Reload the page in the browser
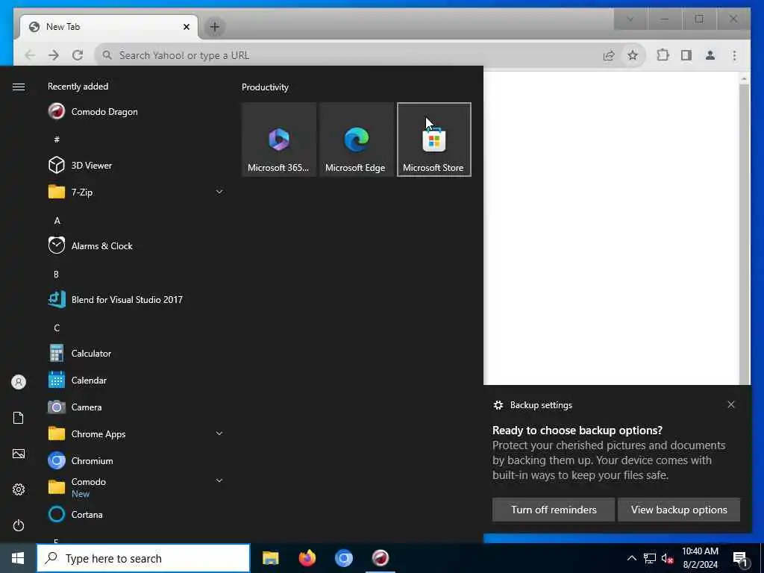This screenshot has width=764, height=573. point(78,55)
